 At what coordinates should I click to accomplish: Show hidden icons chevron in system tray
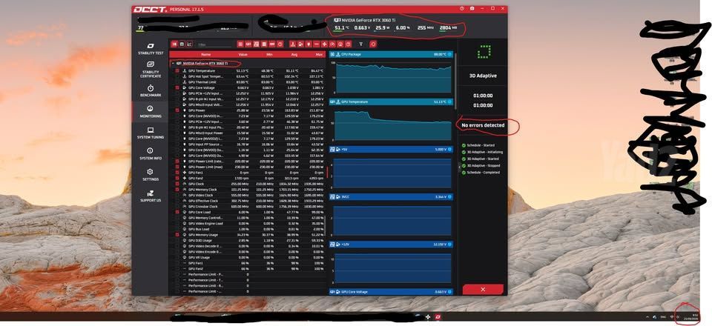click(x=647, y=316)
